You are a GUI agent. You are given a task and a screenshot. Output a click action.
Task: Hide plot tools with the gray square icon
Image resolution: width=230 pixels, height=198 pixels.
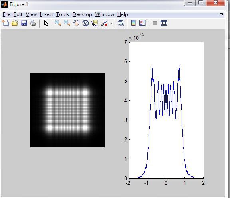[x=155, y=23]
